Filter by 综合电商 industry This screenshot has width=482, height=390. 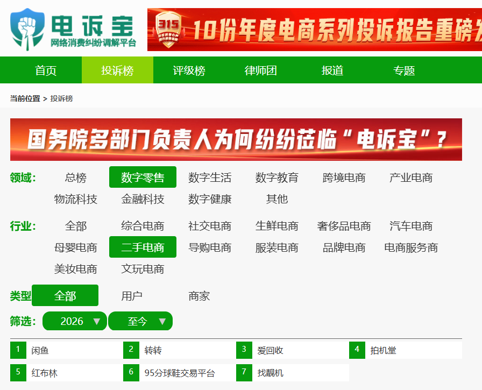click(143, 226)
